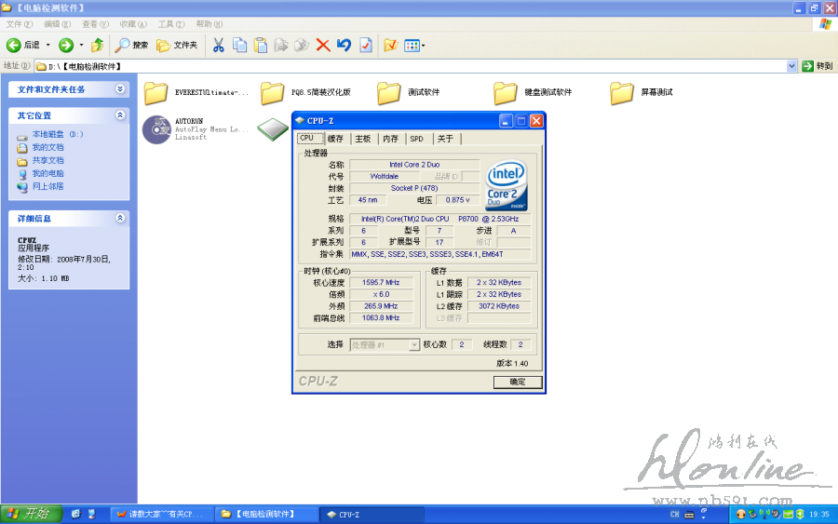The width and height of the screenshot is (838, 524).
Task: Open the EVERESTUltimate folder
Action: [155, 93]
